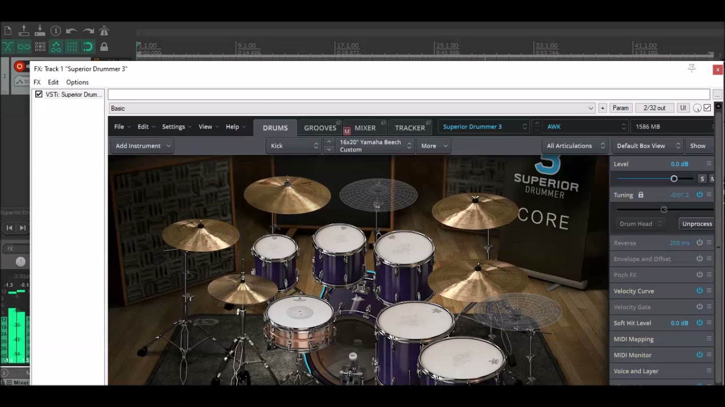Click the UI button
Image resolution: width=725 pixels, height=407 pixels.
(683, 108)
